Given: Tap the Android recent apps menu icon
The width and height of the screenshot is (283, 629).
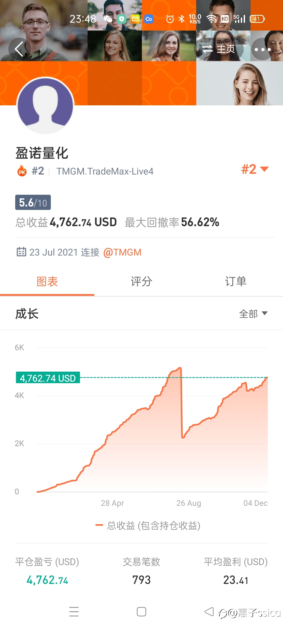Looking at the screenshot, I should (74, 612).
